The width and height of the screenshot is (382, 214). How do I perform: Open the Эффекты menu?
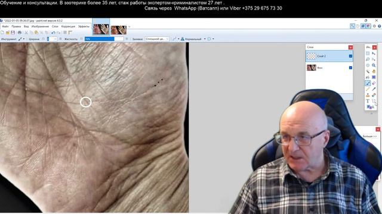click(84, 26)
